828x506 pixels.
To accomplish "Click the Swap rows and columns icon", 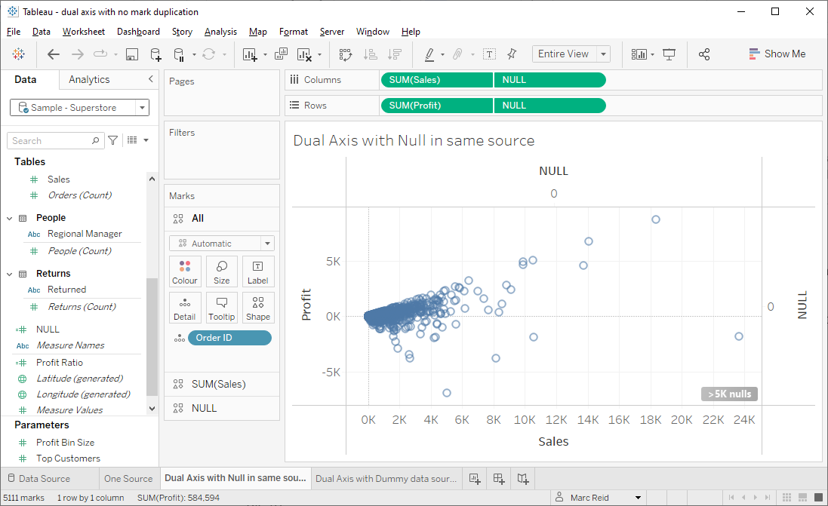I will point(346,54).
